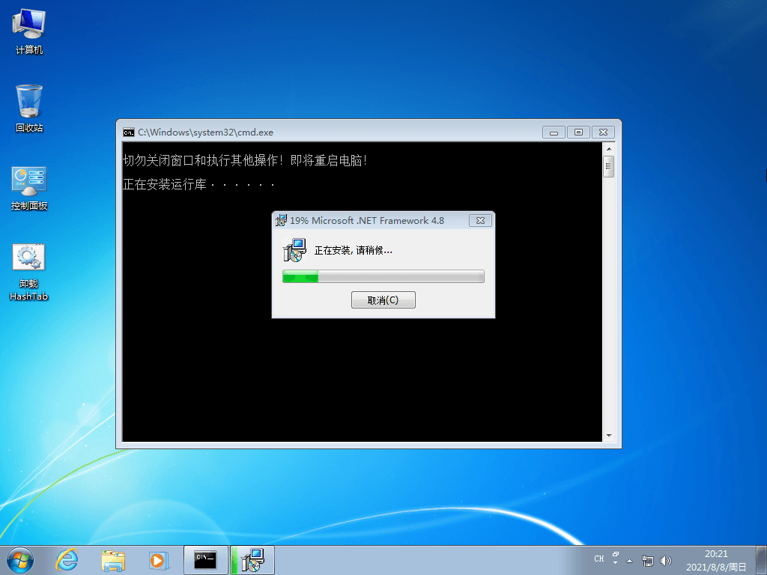Switch to the cmd.exe taskbar window

pyautogui.click(x=205, y=559)
